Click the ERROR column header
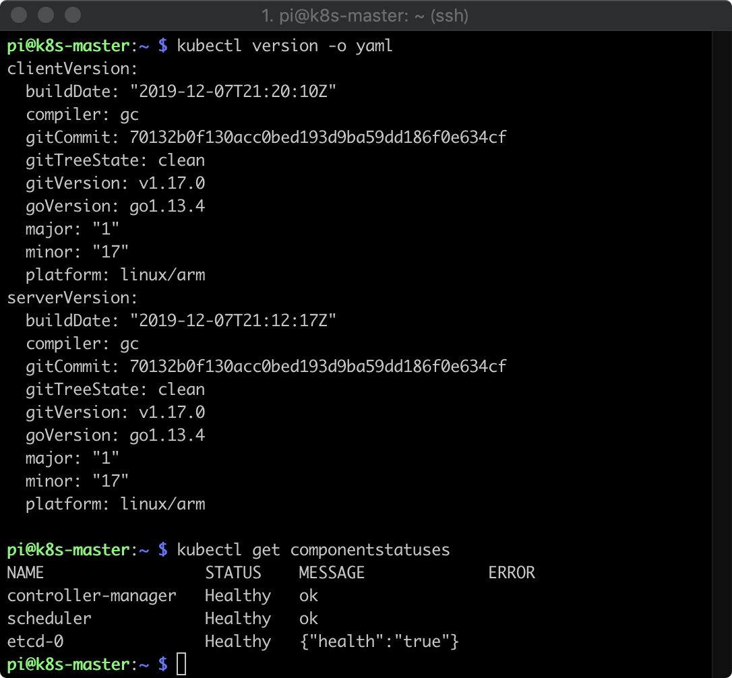The image size is (732, 678). click(512, 573)
